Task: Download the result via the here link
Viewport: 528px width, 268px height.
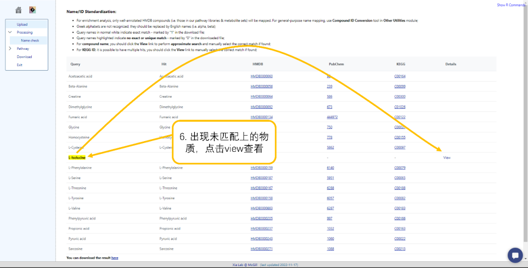Action: click(x=115, y=258)
